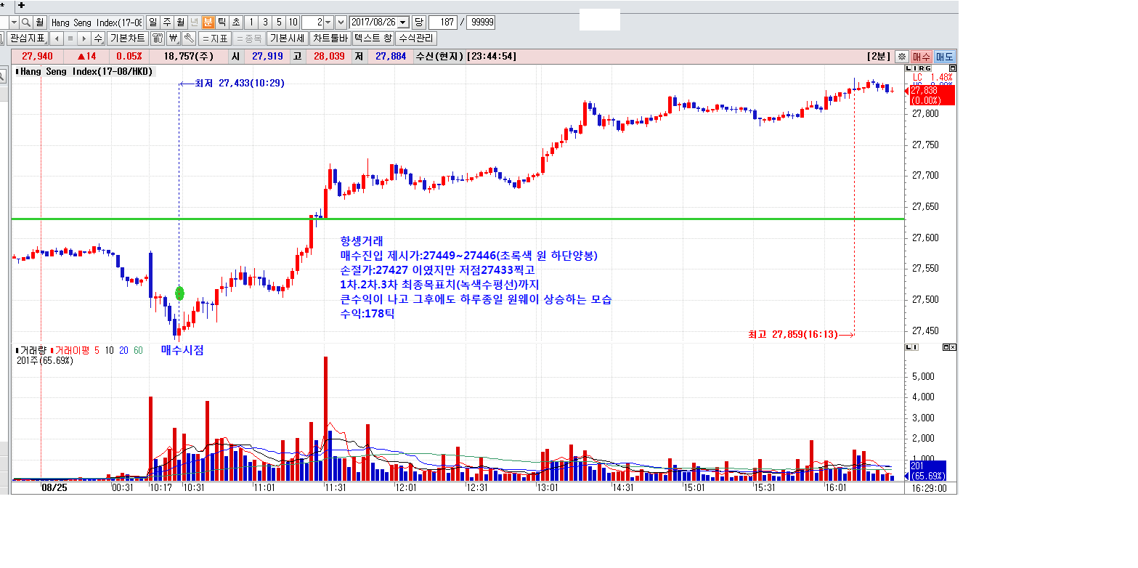
Task: Maximize price chart pane using corner box icon
Action: pos(953,68)
